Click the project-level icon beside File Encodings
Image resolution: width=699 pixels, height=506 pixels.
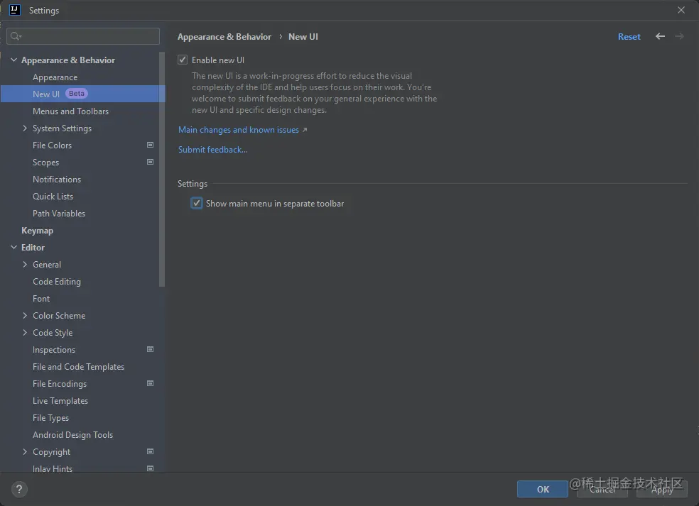150,383
